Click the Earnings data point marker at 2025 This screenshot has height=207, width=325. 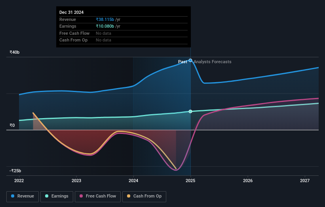pyautogui.click(x=190, y=111)
